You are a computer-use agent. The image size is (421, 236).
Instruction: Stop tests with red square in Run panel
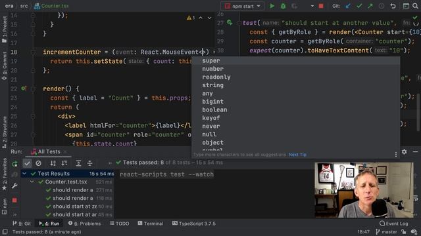(x=14, y=200)
